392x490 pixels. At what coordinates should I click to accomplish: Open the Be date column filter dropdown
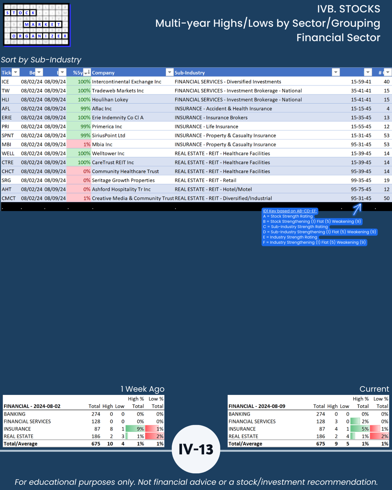pyautogui.click(x=39, y=72)
